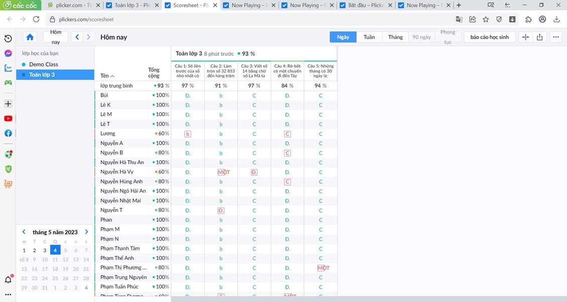This screenshot has height=302, width=567.
Task: Click the báo cáo học sinh button
Action: (x=489, y=37)
